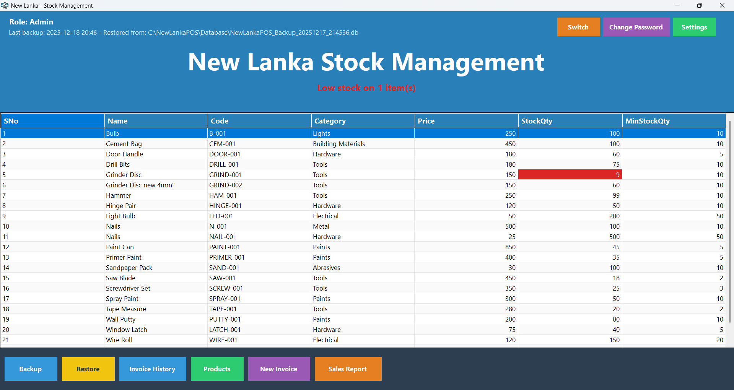Sort by the MinStockQty column header

click(674, 121)
